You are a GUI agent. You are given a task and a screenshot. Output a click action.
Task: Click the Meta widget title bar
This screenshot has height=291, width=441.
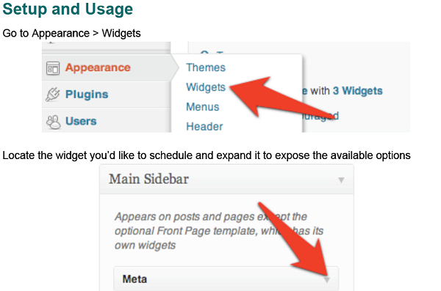(x=226, y=279)
